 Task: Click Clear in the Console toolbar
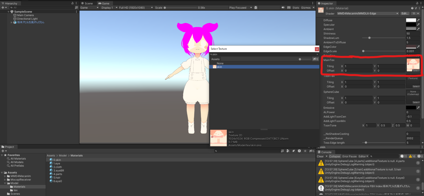320,156
